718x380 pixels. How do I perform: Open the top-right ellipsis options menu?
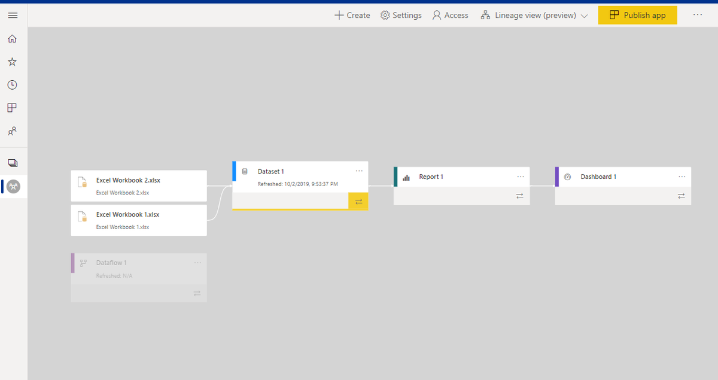(698, 15)
